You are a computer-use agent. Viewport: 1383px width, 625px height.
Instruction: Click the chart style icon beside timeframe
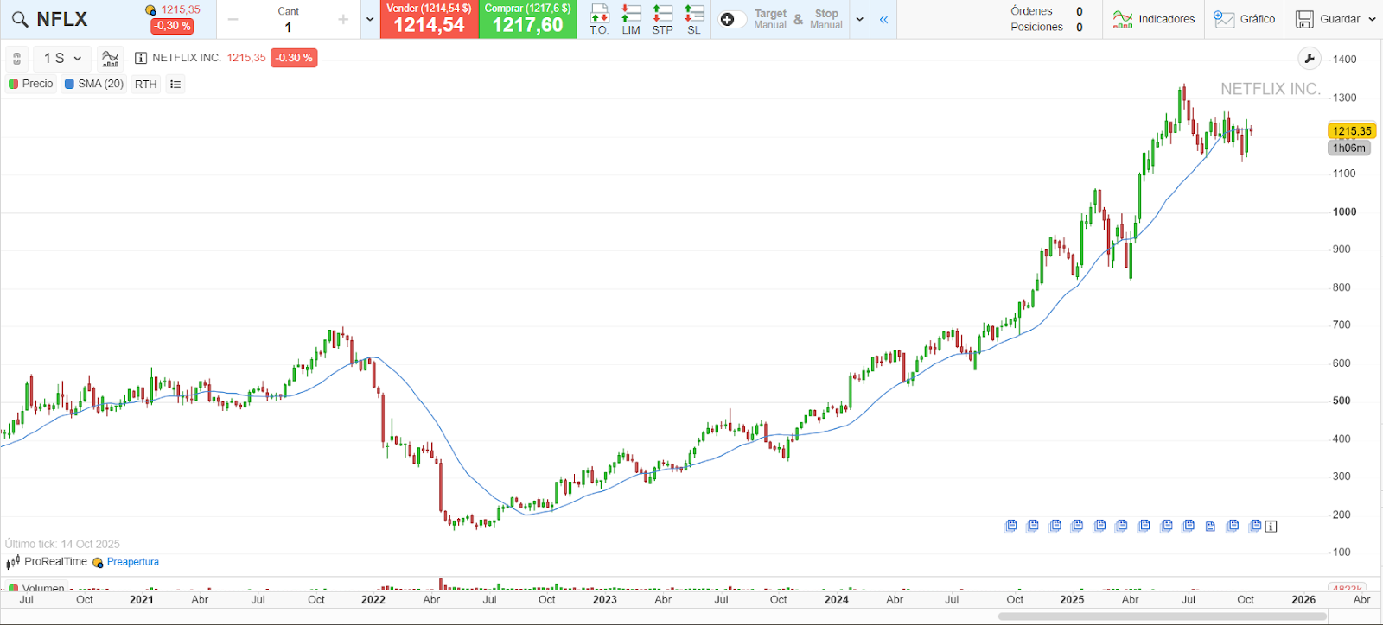coord(110,59)
